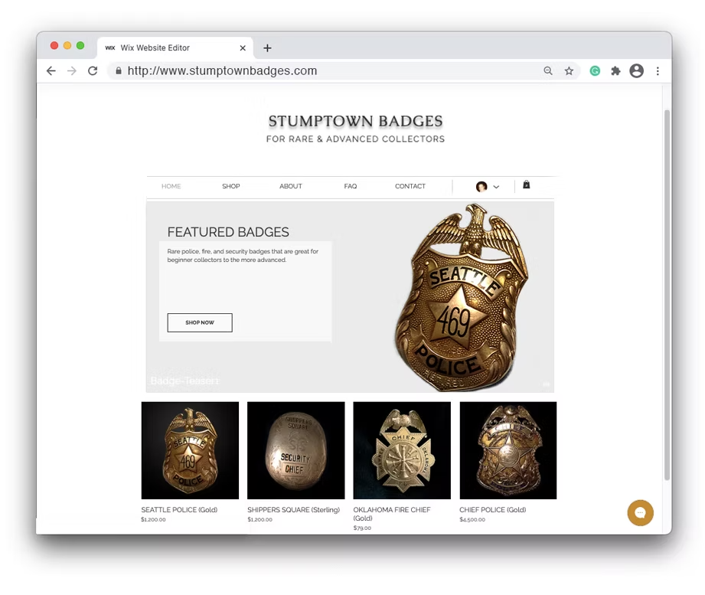Click the browser back arrow
The image size is (705, 595).
pos(51,71)
